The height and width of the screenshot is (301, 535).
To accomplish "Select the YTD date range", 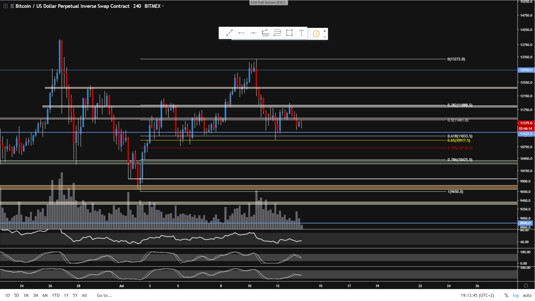I will click(56, 295).
